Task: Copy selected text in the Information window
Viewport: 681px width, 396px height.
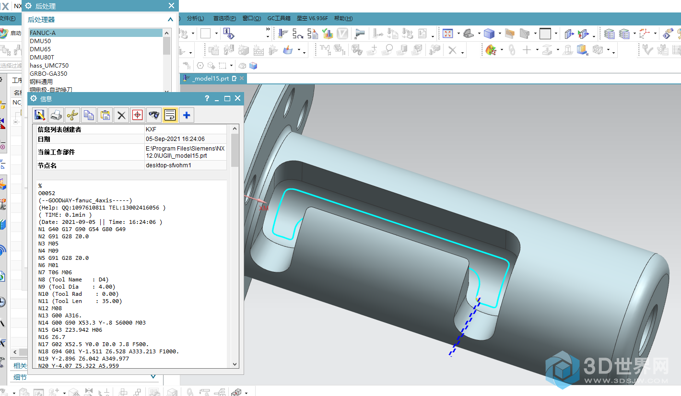Action: [89, 115]
